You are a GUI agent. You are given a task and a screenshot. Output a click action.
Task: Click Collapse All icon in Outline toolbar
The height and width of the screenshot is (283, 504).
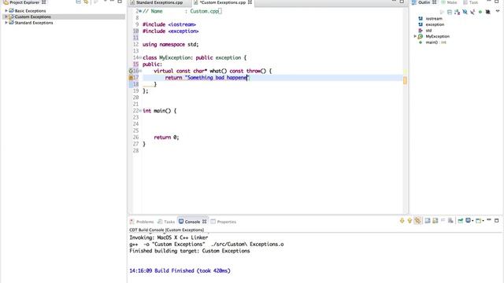[x=450, y=13]
